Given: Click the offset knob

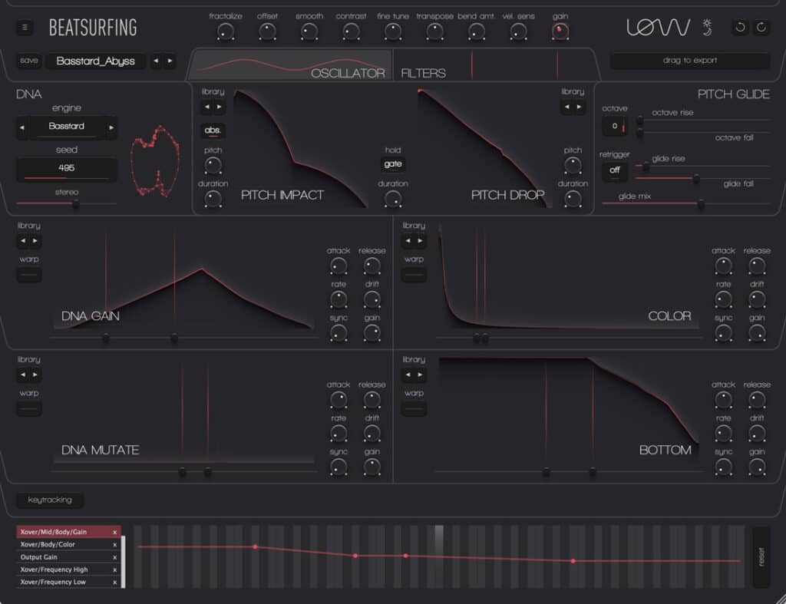Looking at the screenshot, I should [267, 31].
